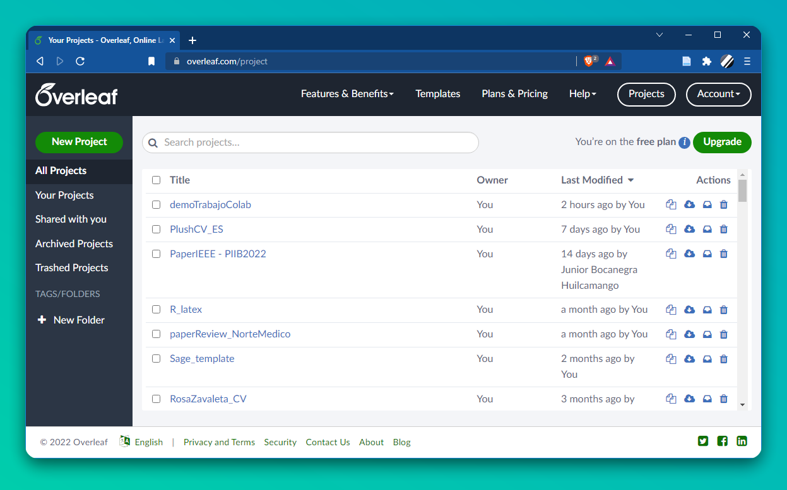Screen dimensions: 787x490
Task: Tick the checkbox for PaperIEEE - PIIB2022
Action: pyautogui.click(x=157, y=254)
